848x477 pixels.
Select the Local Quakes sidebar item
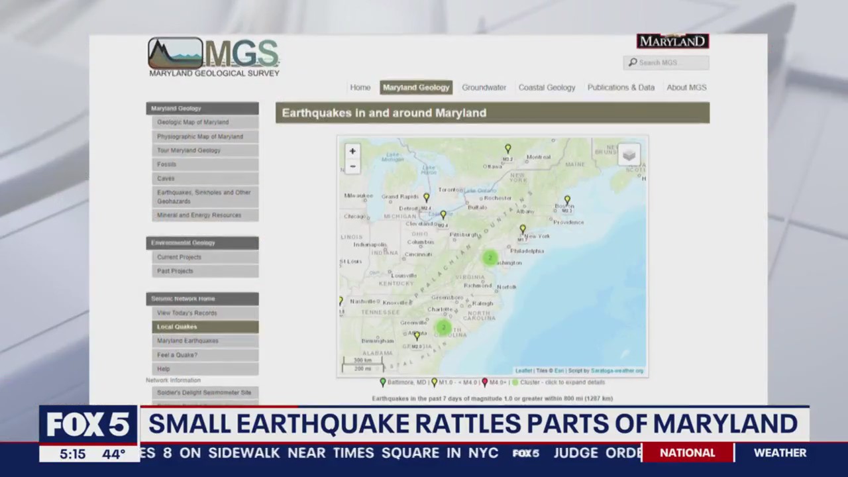(x=205, y=327)
